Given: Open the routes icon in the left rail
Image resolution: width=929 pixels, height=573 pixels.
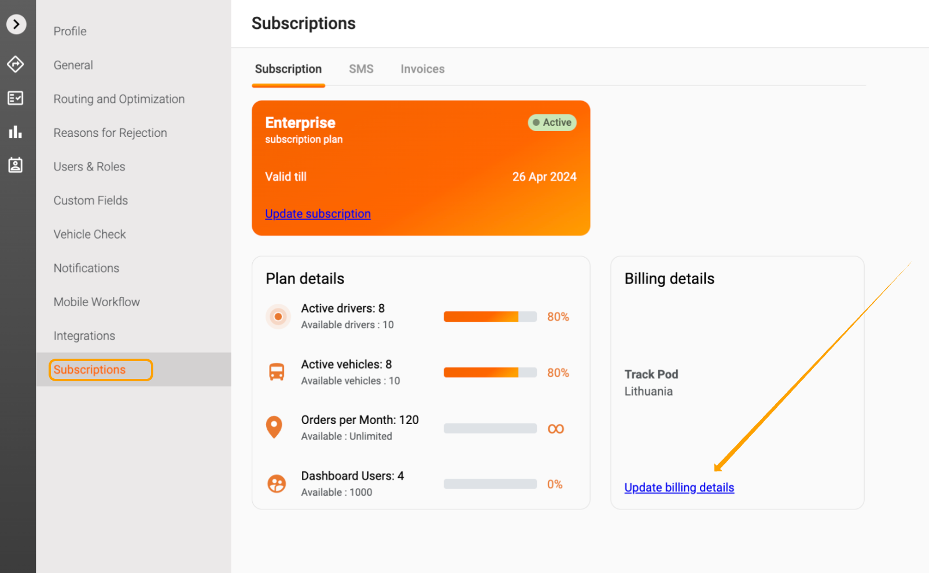Looking at the screenshot, I should point(16,64).
